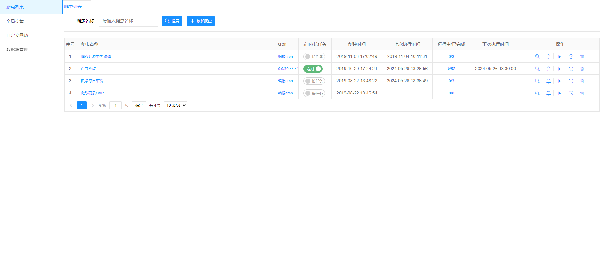Toggle 长任务 switch for 爬取开源中国动弹
The height and width of the screenshot is (269, 601).
[x=314, y=57]
